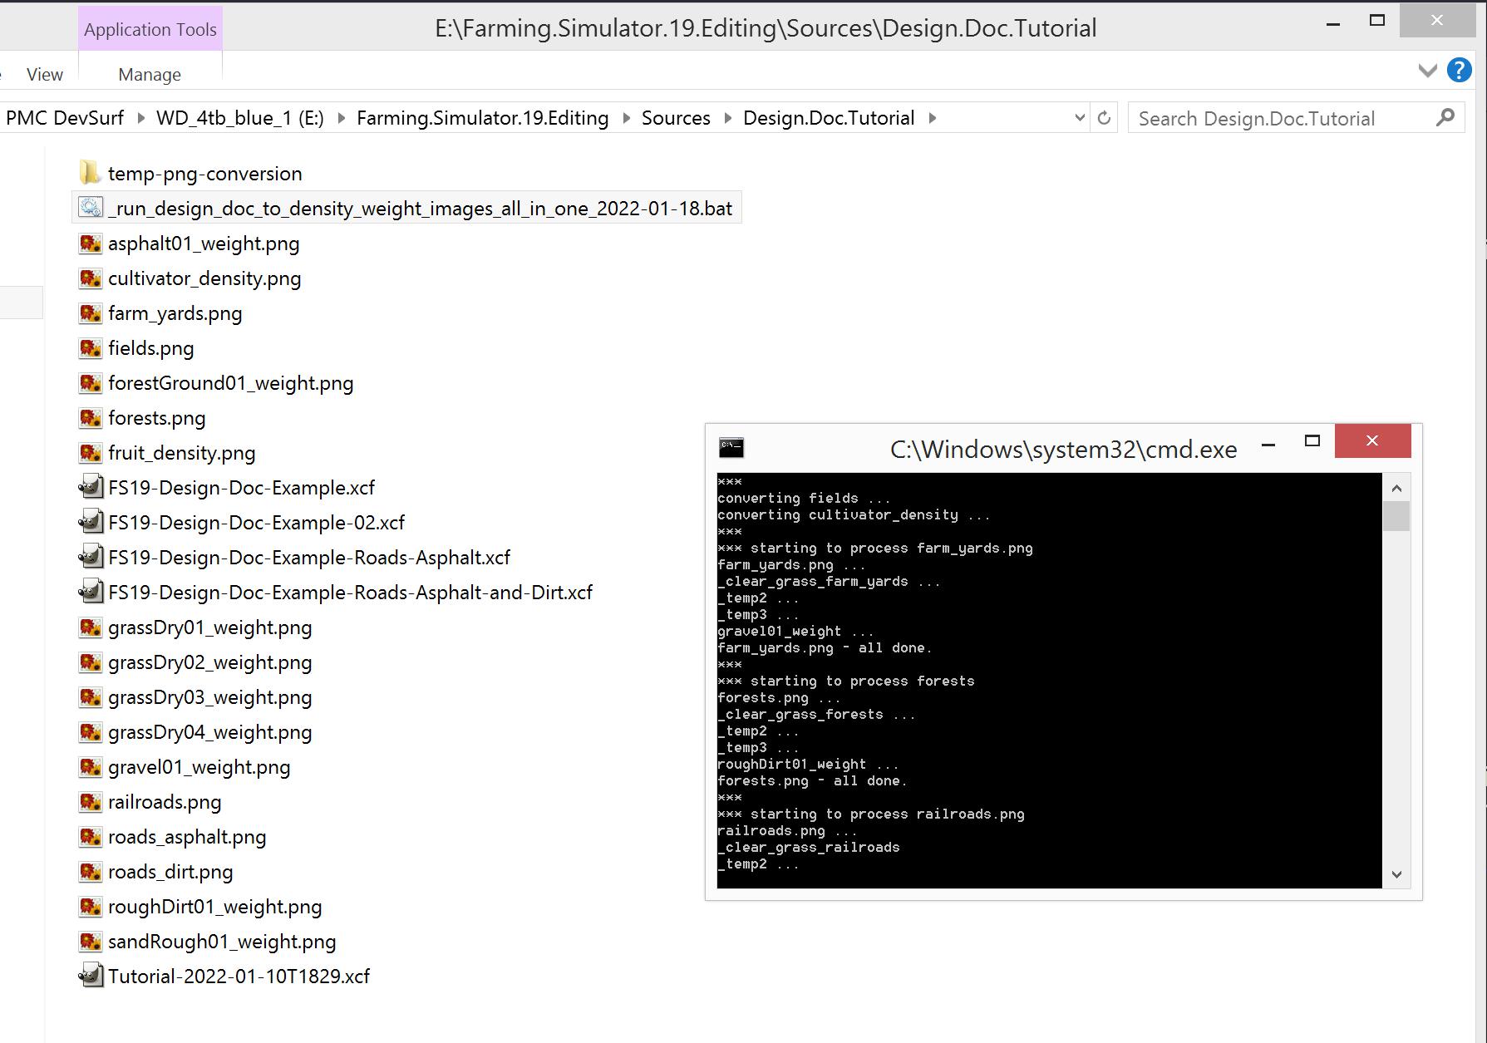
Task: Click the Roads-Asphalt-and-Dirt.xcf GIMP file icon
Action: (x=91, y=592)
